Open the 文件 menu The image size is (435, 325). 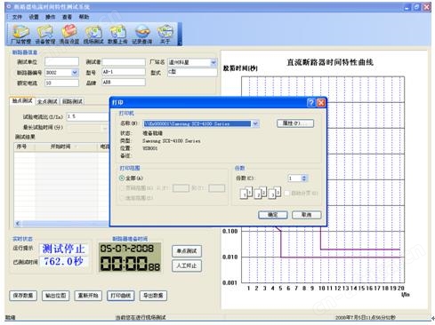(17, 17)
